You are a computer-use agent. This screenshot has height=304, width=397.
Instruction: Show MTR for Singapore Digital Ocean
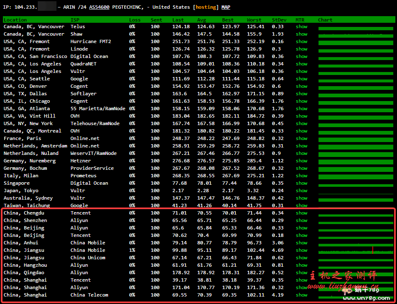point(301,183)
